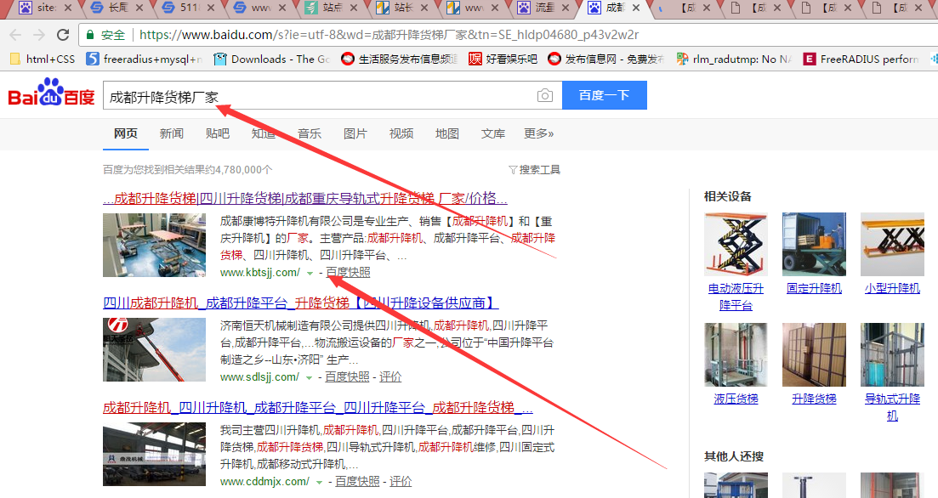Click the browser address bar URL

(389, 35)
